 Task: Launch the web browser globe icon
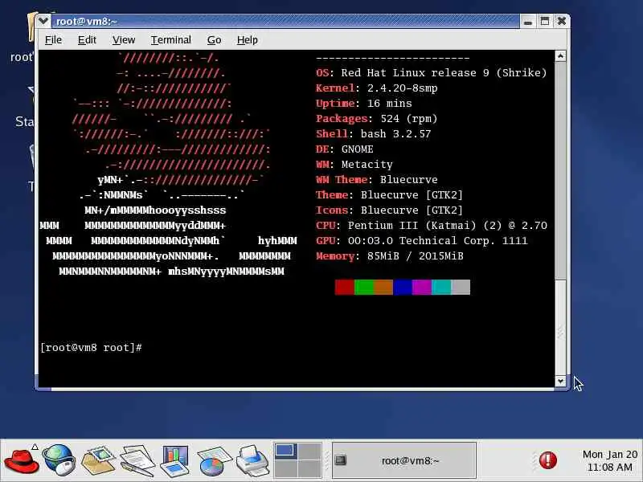click(x=59, y=460)
